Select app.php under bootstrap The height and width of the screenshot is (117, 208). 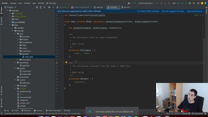click(26, 66)
